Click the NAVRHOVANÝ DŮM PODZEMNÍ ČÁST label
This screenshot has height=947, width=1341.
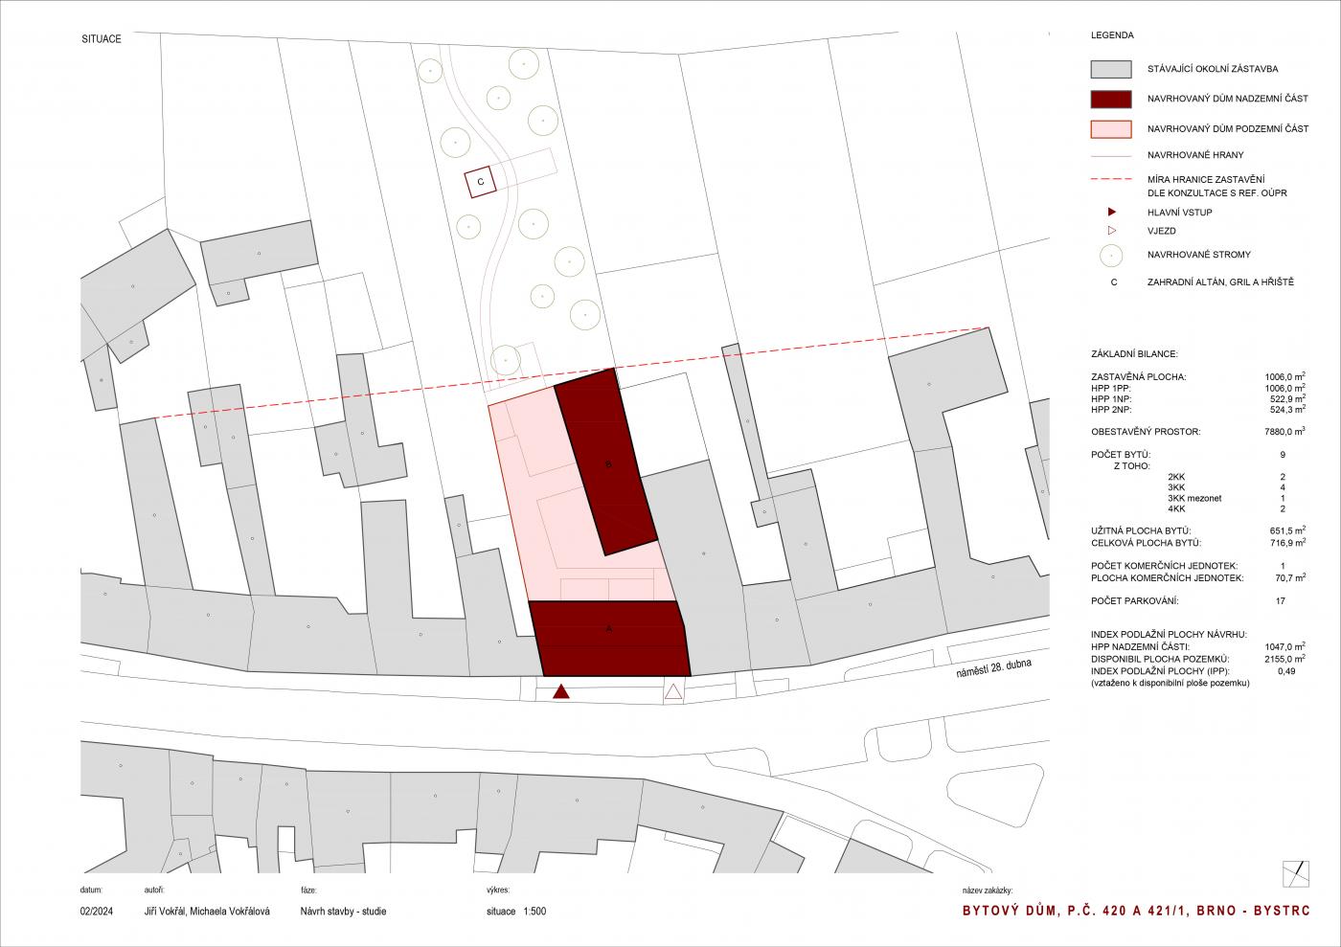[1228, 128]
